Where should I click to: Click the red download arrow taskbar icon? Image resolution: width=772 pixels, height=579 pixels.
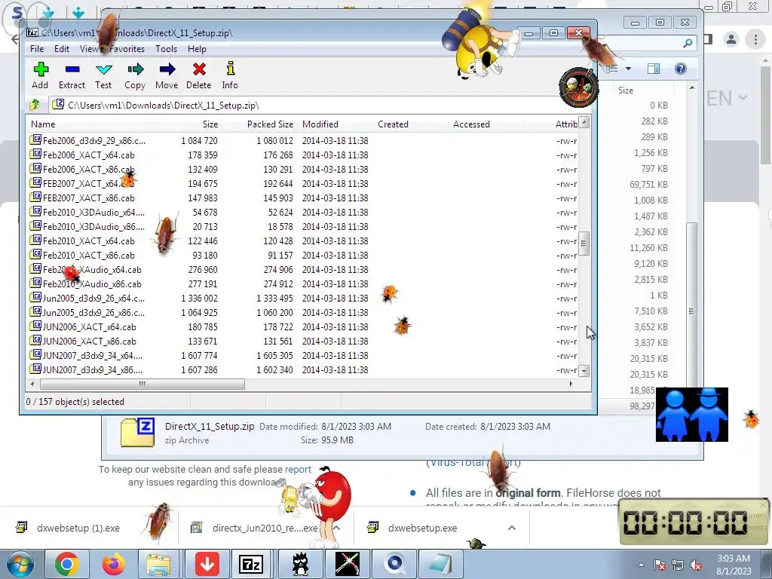[207, 564]
